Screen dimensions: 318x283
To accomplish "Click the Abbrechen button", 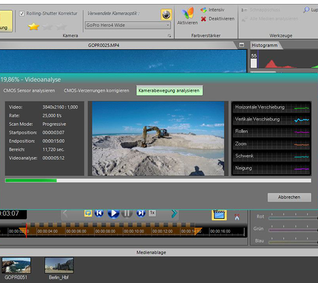I will coord(289,197).
